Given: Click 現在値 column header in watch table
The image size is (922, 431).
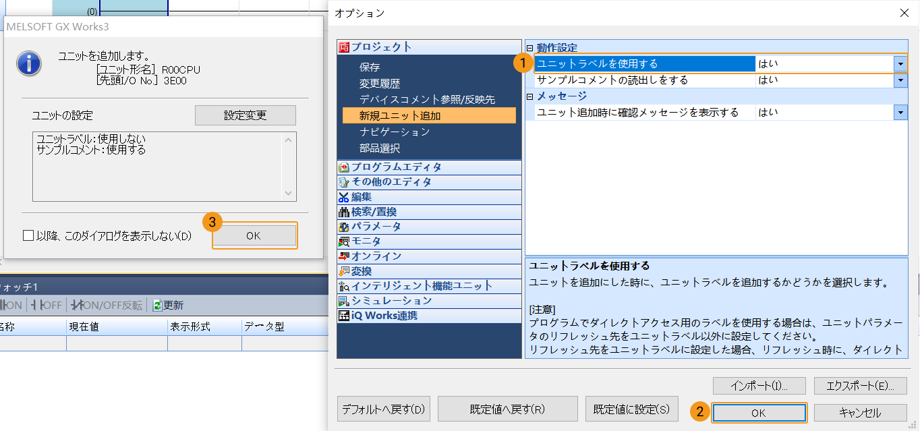Looking at the screenshot, I should [117, 326].
